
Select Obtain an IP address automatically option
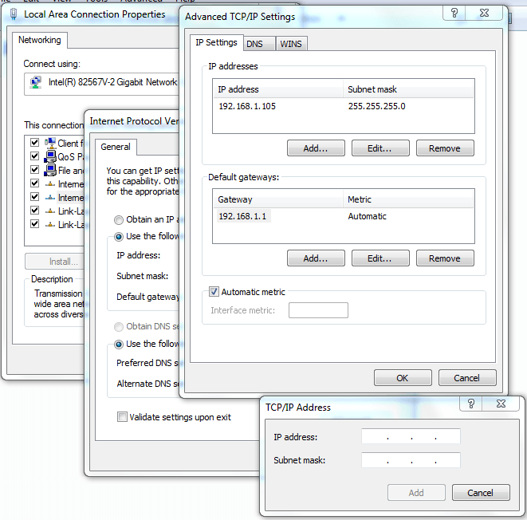tap(119, 220)
